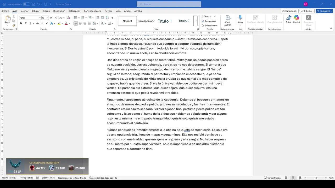Apply the red font color
This screenshot has width=335, height=188.
[66, 23]
